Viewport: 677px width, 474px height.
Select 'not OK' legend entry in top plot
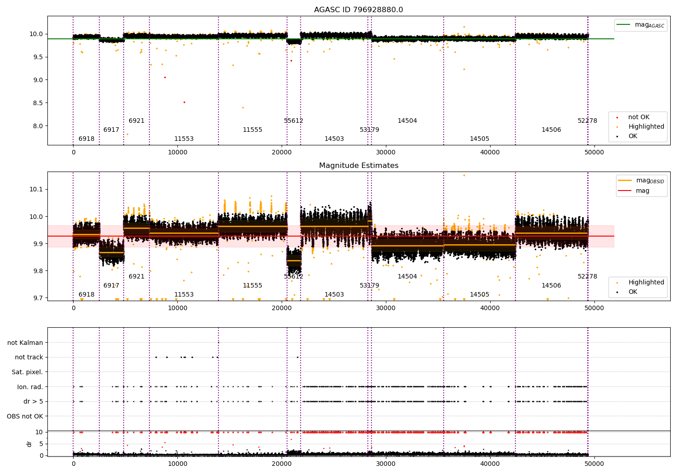[639, 117]
